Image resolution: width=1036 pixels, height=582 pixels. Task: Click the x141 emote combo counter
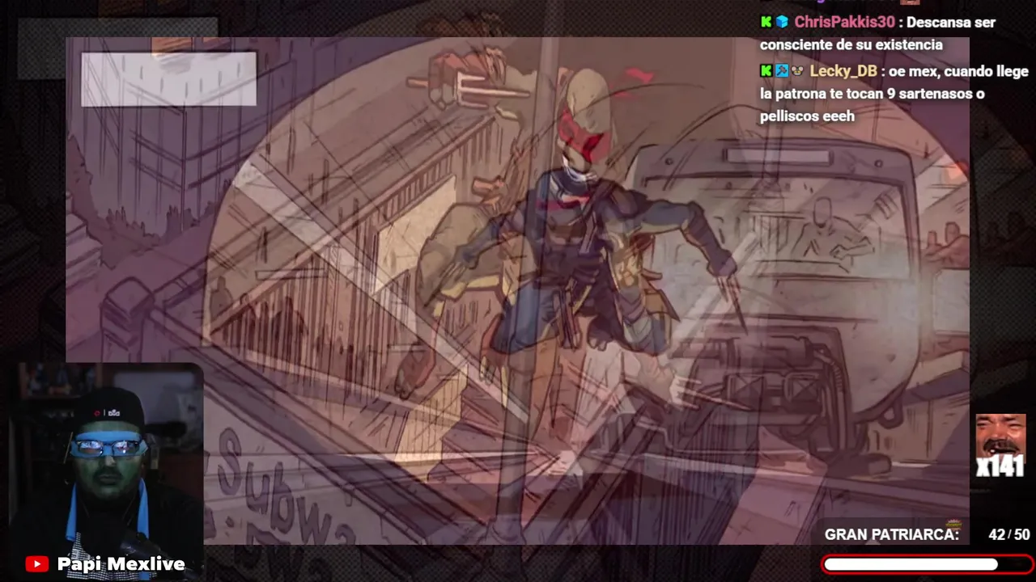pos(1000,466)
